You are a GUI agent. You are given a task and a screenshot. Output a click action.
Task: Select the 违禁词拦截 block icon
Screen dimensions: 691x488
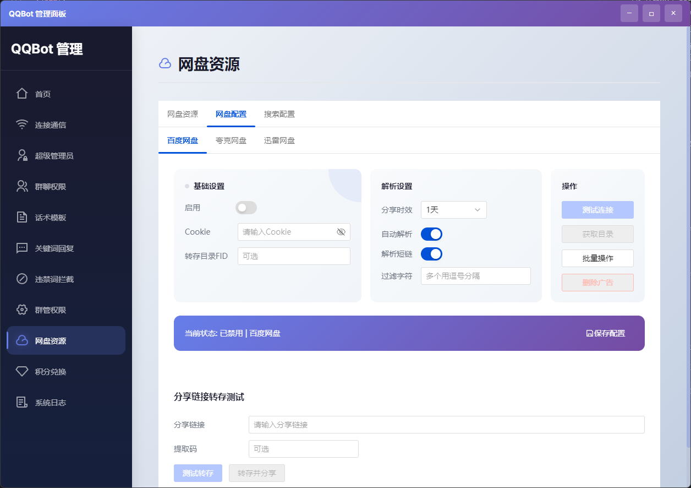(x=21, y=279)
